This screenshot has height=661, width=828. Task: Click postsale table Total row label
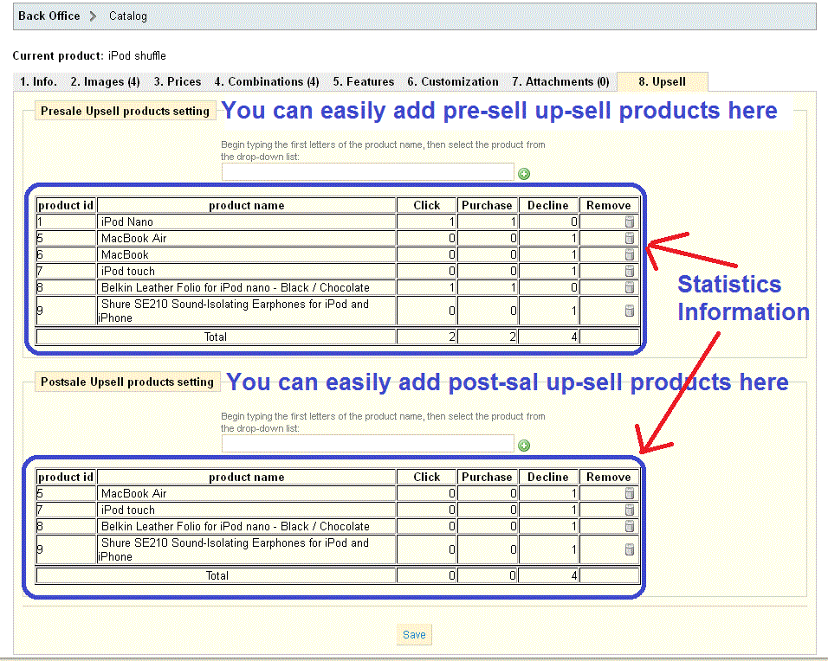tap(216, 575)
